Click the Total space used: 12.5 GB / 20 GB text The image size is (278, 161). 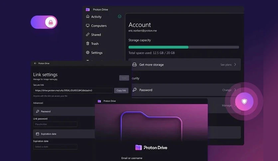[152, 53]
